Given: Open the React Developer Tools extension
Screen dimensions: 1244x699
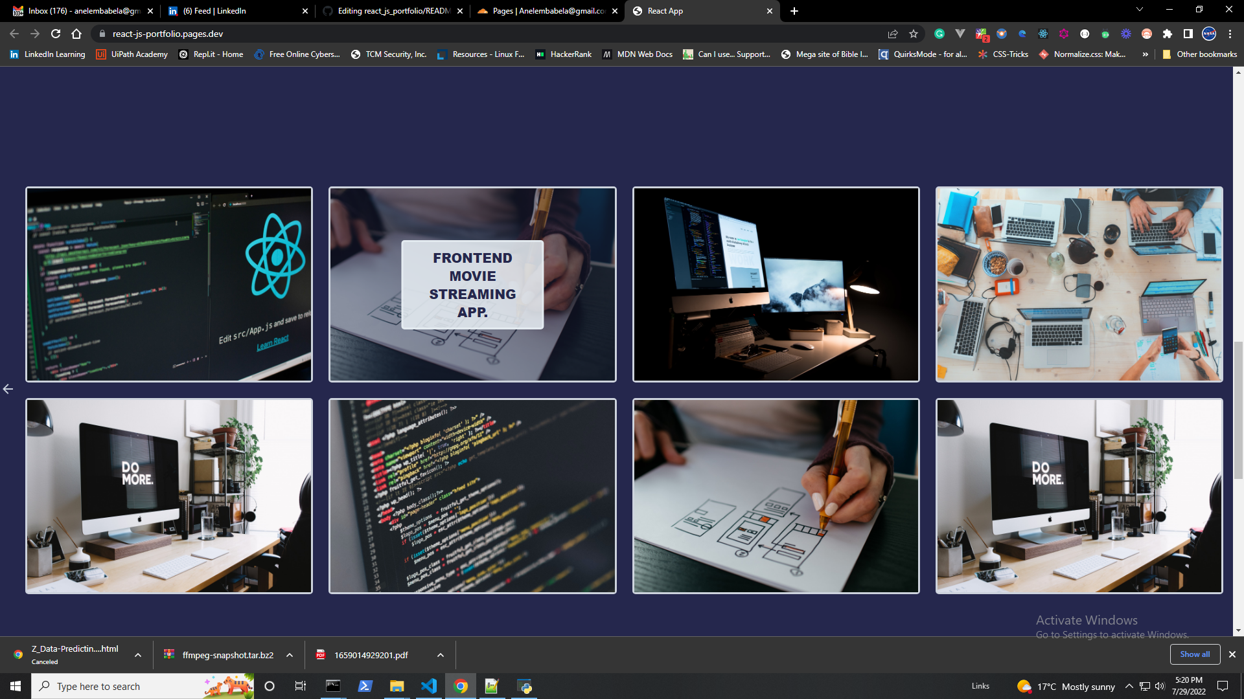Looking at the screenshot, I should pyautogui.click(x=1043, y=34).
